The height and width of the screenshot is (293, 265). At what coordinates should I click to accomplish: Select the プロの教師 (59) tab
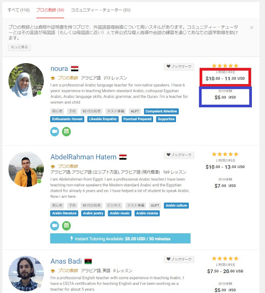coord(50,10)
